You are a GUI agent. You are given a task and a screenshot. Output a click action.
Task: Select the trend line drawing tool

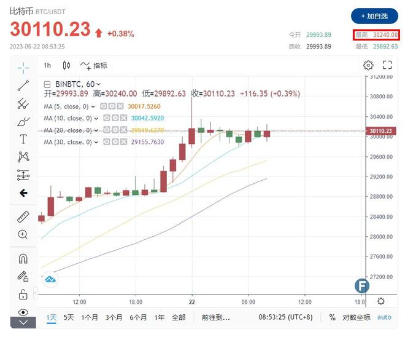pos(23,85)
